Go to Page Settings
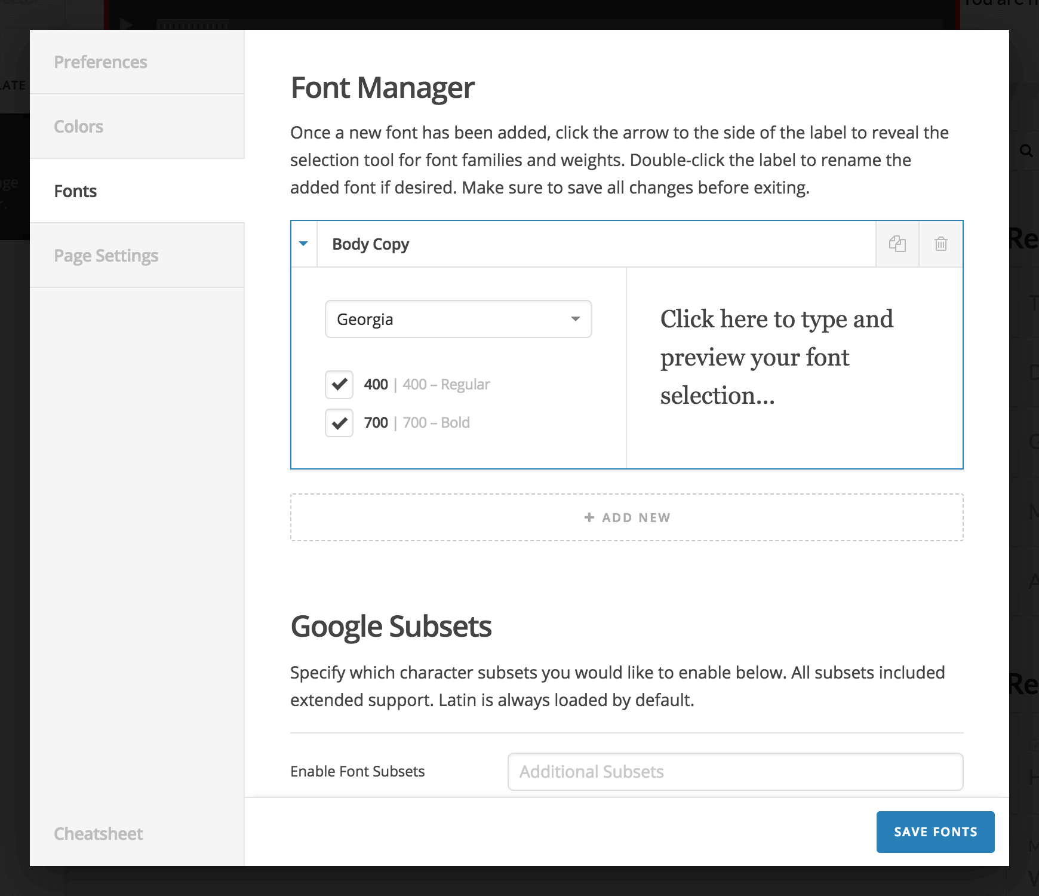Screen dimensions: 1039x896 [106, 255]
